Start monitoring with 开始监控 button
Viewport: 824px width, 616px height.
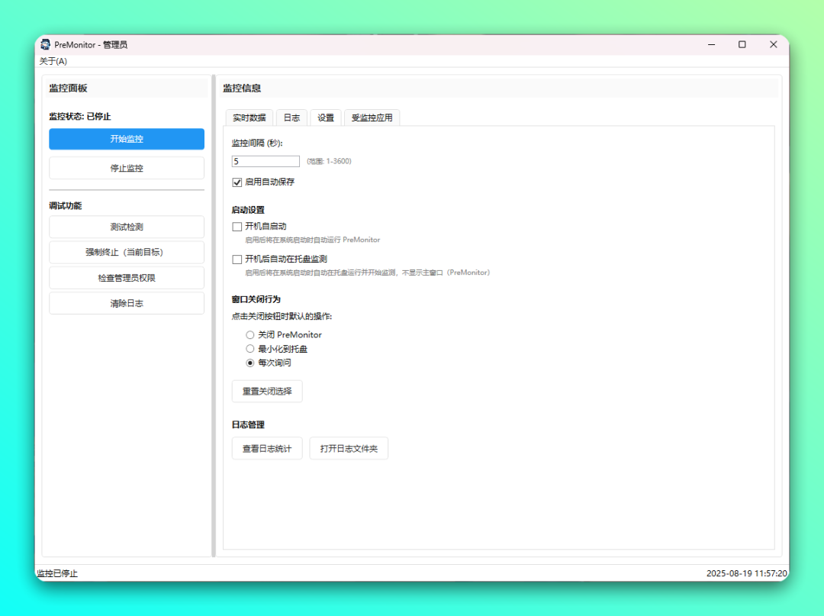127,139
